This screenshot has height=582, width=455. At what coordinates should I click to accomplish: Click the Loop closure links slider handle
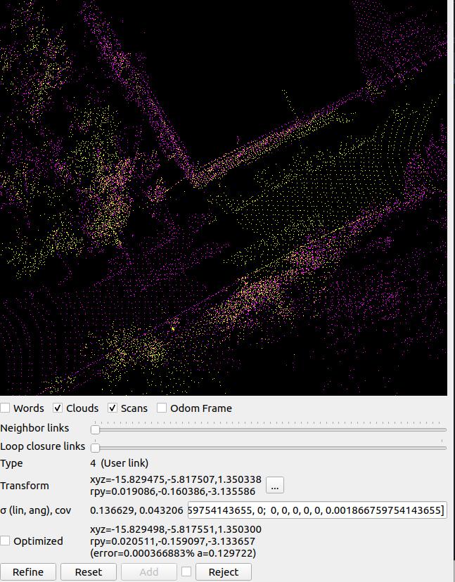(95, 448)
